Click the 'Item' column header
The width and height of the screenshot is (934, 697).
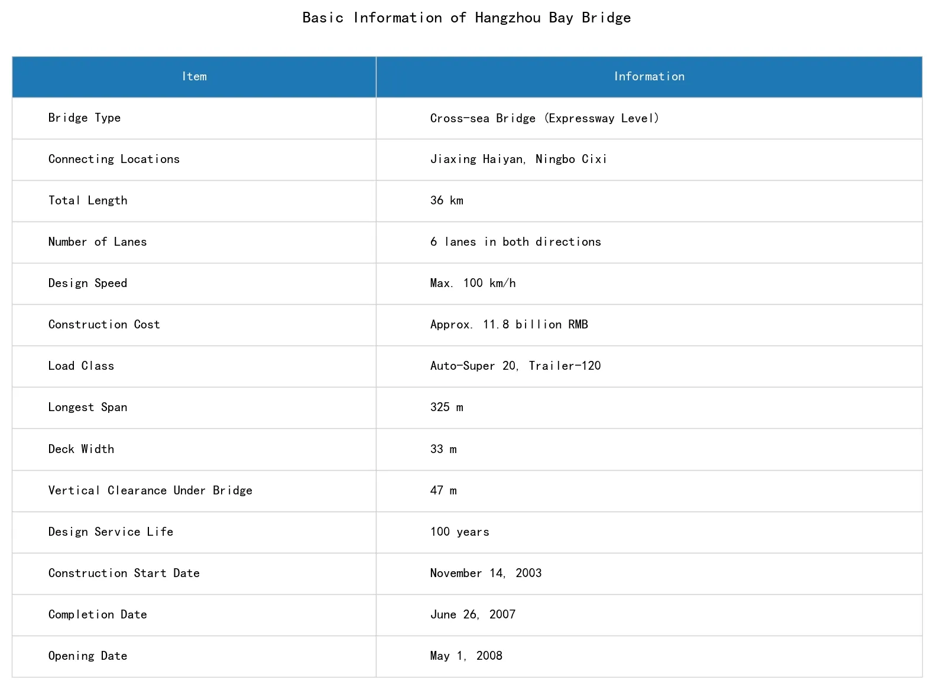(194, 77)
